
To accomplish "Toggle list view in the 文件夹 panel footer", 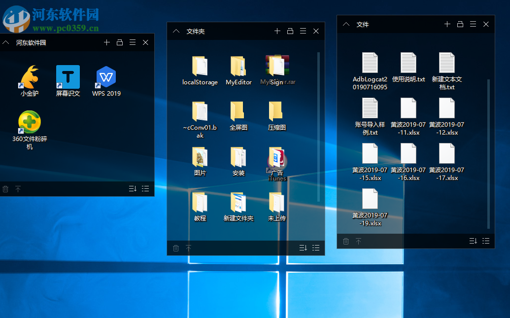I will tap(316, 248).
